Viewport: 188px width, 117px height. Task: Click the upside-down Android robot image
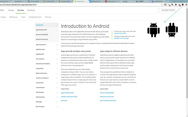point(172,30)
